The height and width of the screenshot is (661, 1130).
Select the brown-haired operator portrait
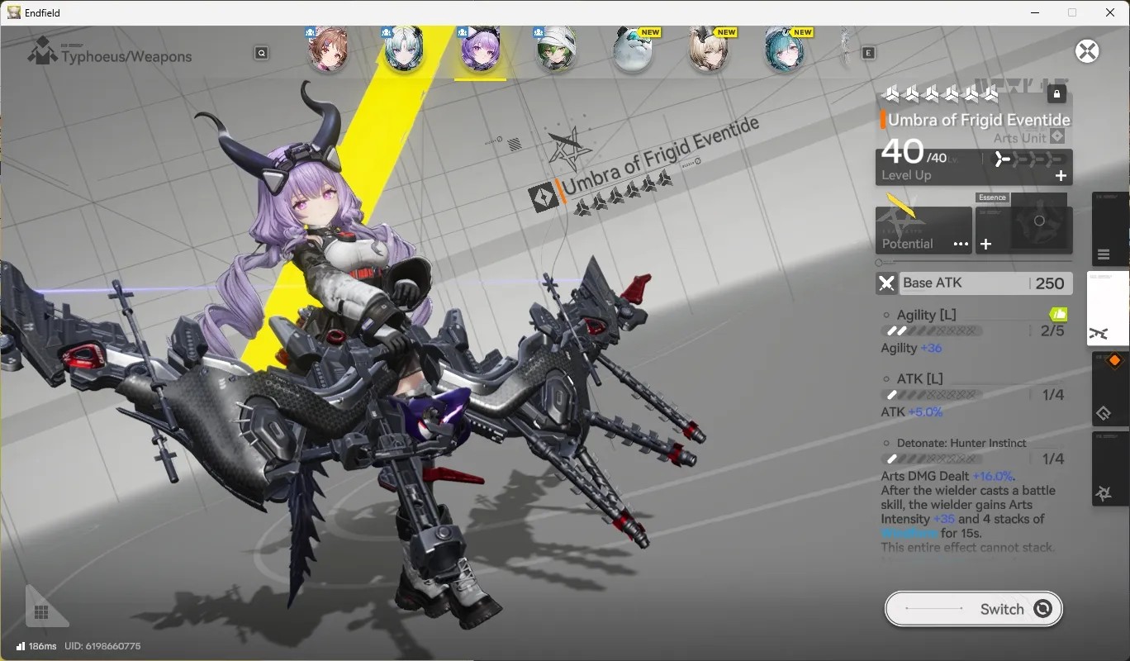(327, 51)
